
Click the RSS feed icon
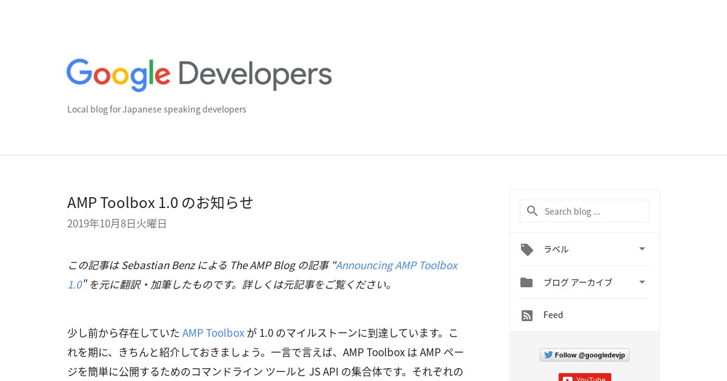pyautogui.click(x=527, y=316)
